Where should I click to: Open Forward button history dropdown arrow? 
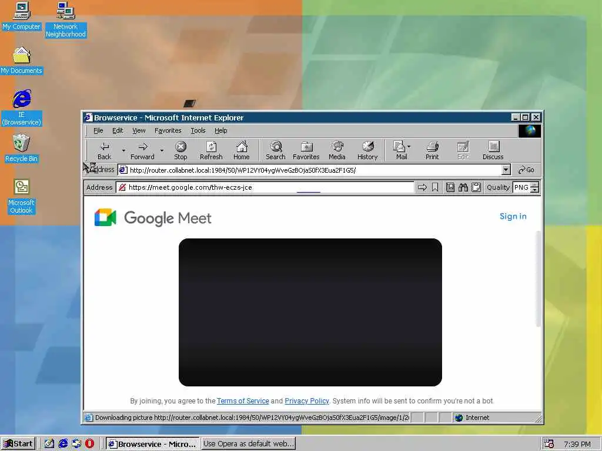(x=162, y=150)
